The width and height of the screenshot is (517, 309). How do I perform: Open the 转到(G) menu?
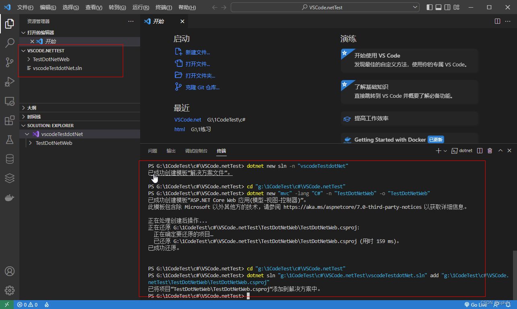117,7
